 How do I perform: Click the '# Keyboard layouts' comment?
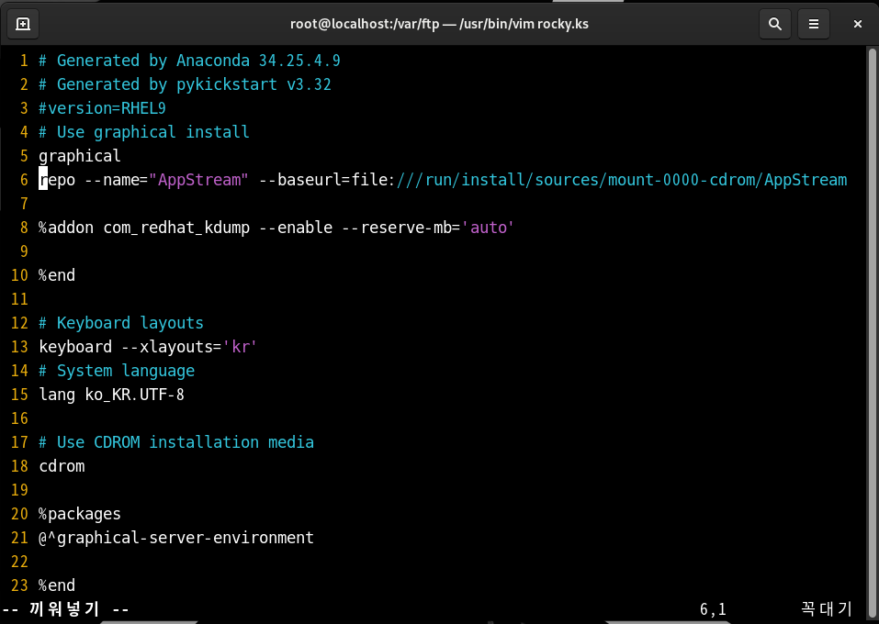click(121, 323)
